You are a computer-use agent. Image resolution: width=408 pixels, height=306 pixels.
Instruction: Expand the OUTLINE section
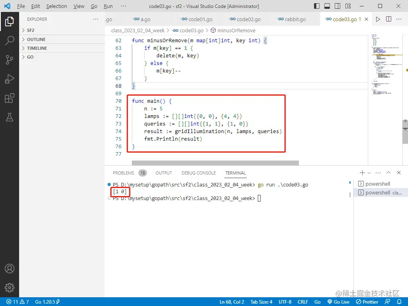pos(62,39)
